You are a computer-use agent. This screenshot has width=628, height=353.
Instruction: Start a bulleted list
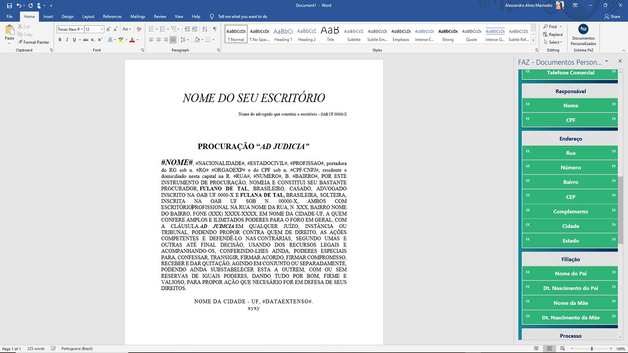(x=151, y=29)
